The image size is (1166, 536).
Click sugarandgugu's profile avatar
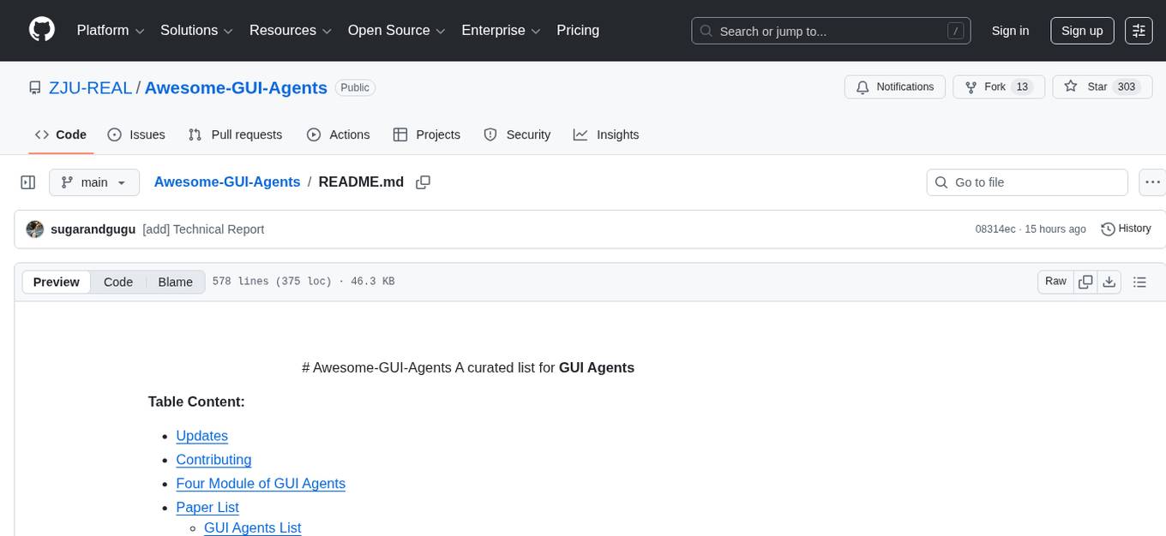34,229
